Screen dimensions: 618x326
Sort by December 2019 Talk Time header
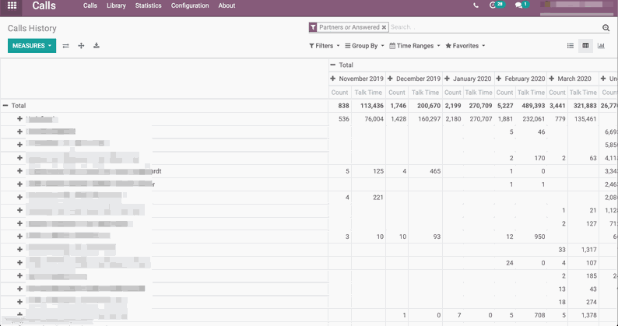pos(425,93)
